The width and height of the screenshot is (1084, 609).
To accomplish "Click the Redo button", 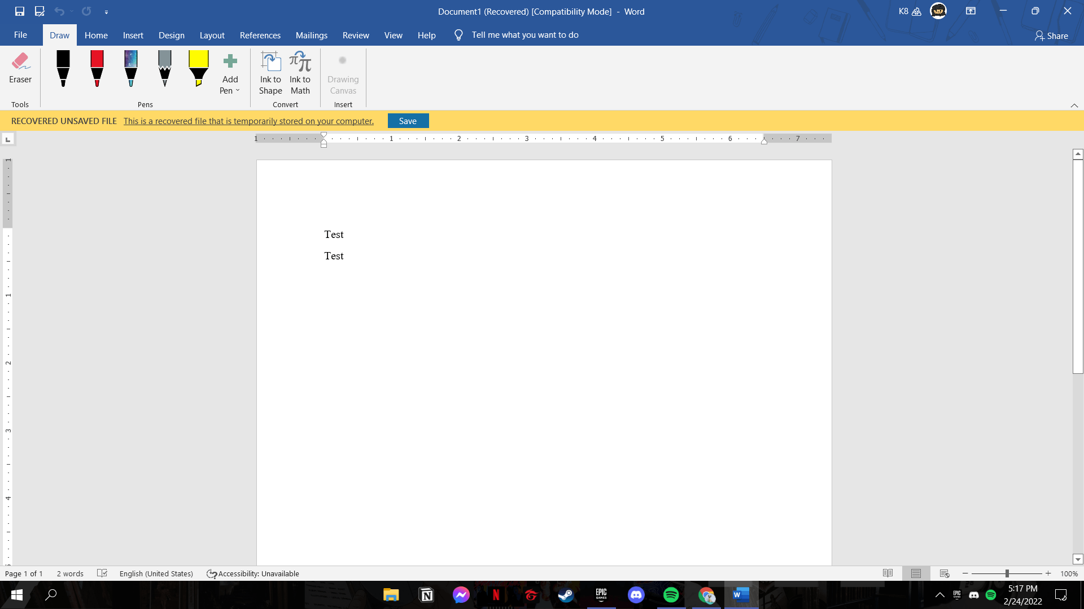I will [86, 11].
